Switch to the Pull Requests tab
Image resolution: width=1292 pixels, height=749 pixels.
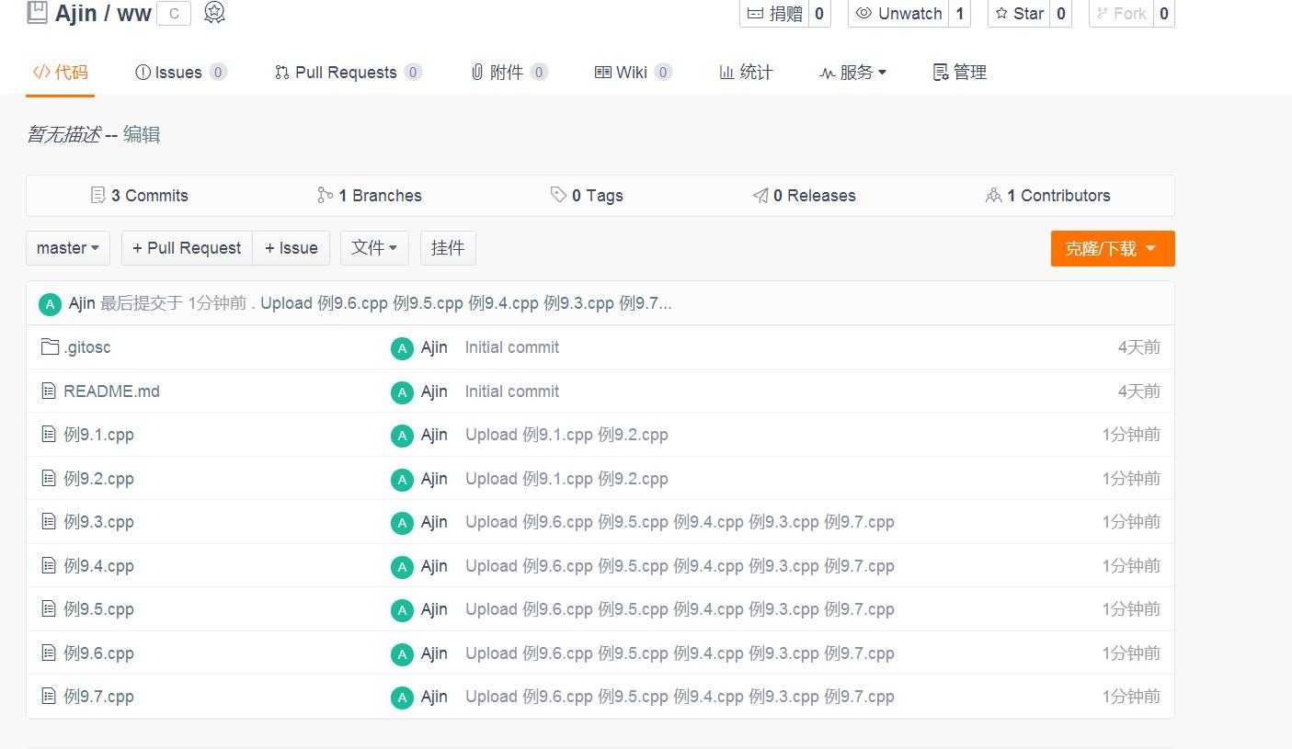346,72
